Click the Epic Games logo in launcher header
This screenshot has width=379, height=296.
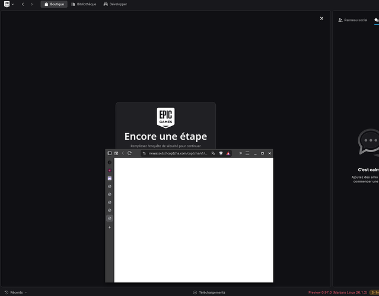[x=7, y=4]
